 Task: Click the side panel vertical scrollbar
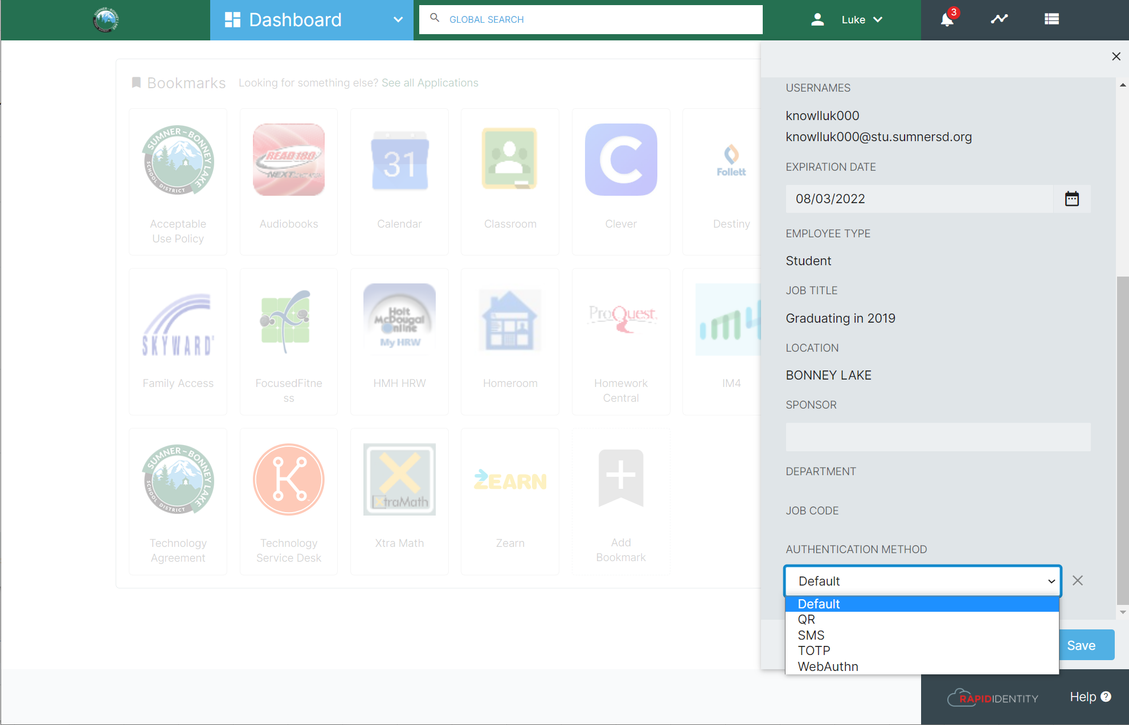pos(1123,440)
